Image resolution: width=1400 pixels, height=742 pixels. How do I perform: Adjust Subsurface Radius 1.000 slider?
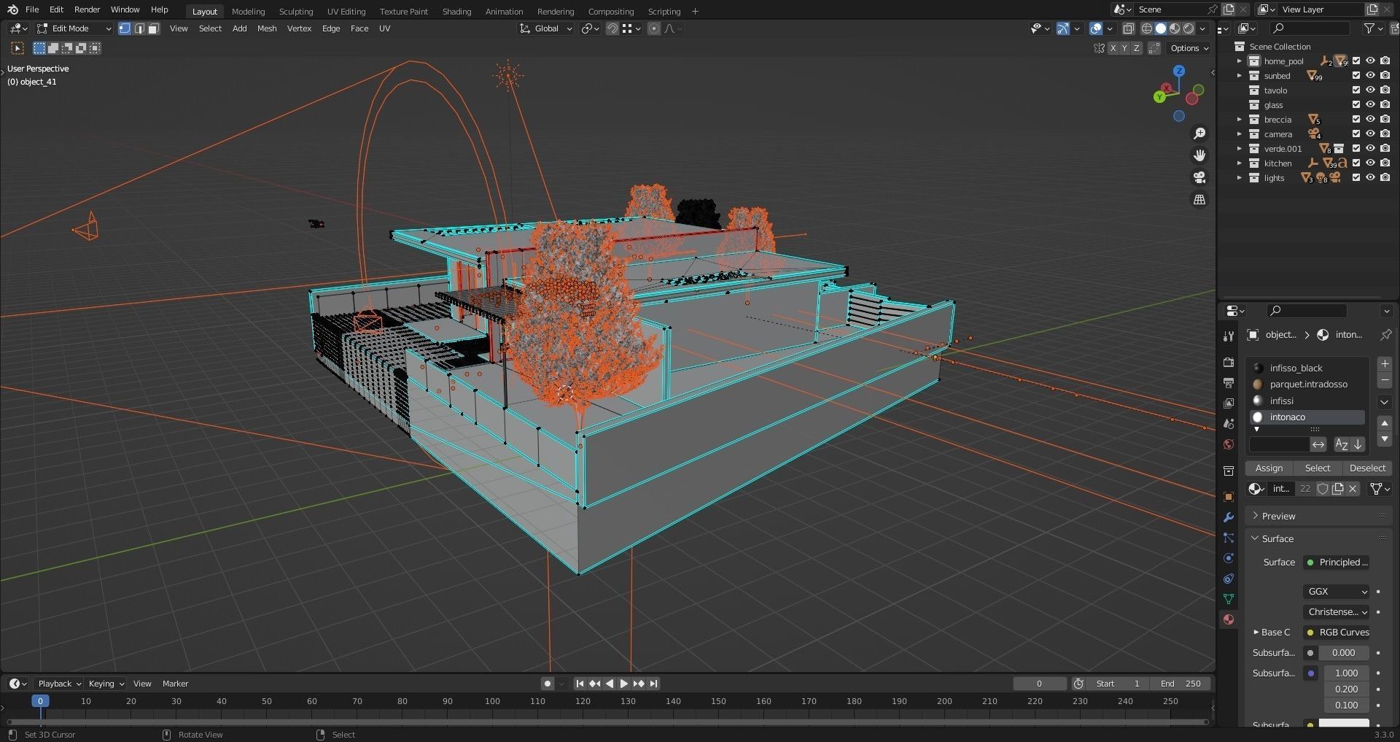1346,673
